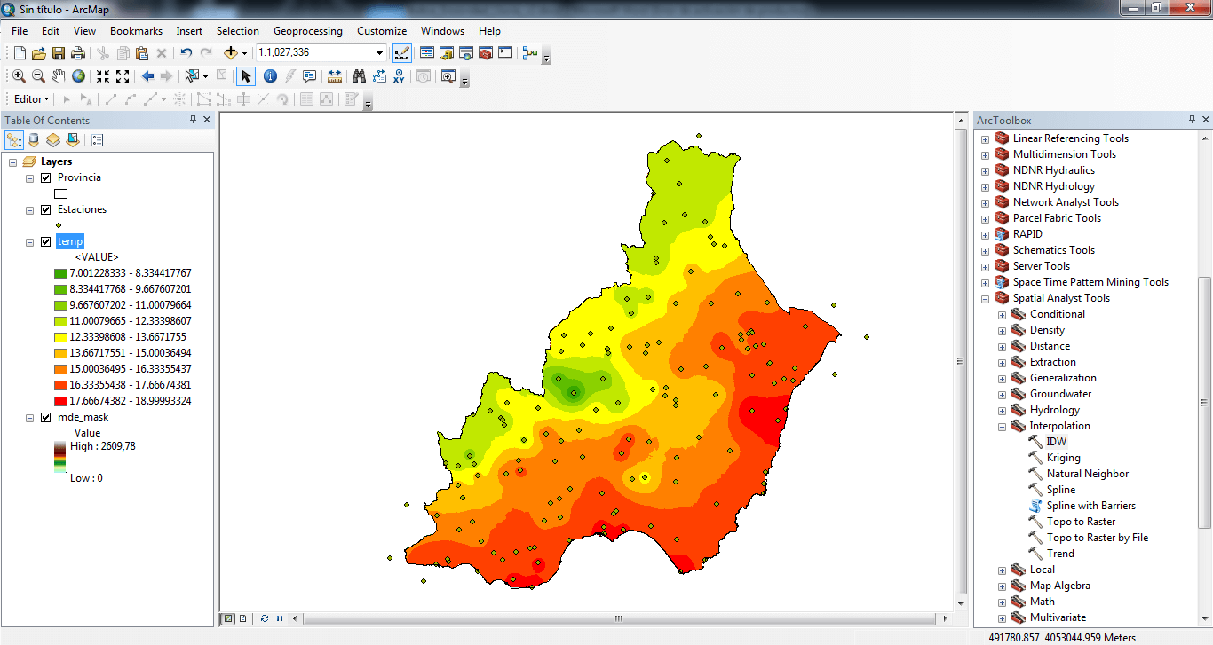
Task: Open the Kriging interpolation tool
Action: [1063, 458]
